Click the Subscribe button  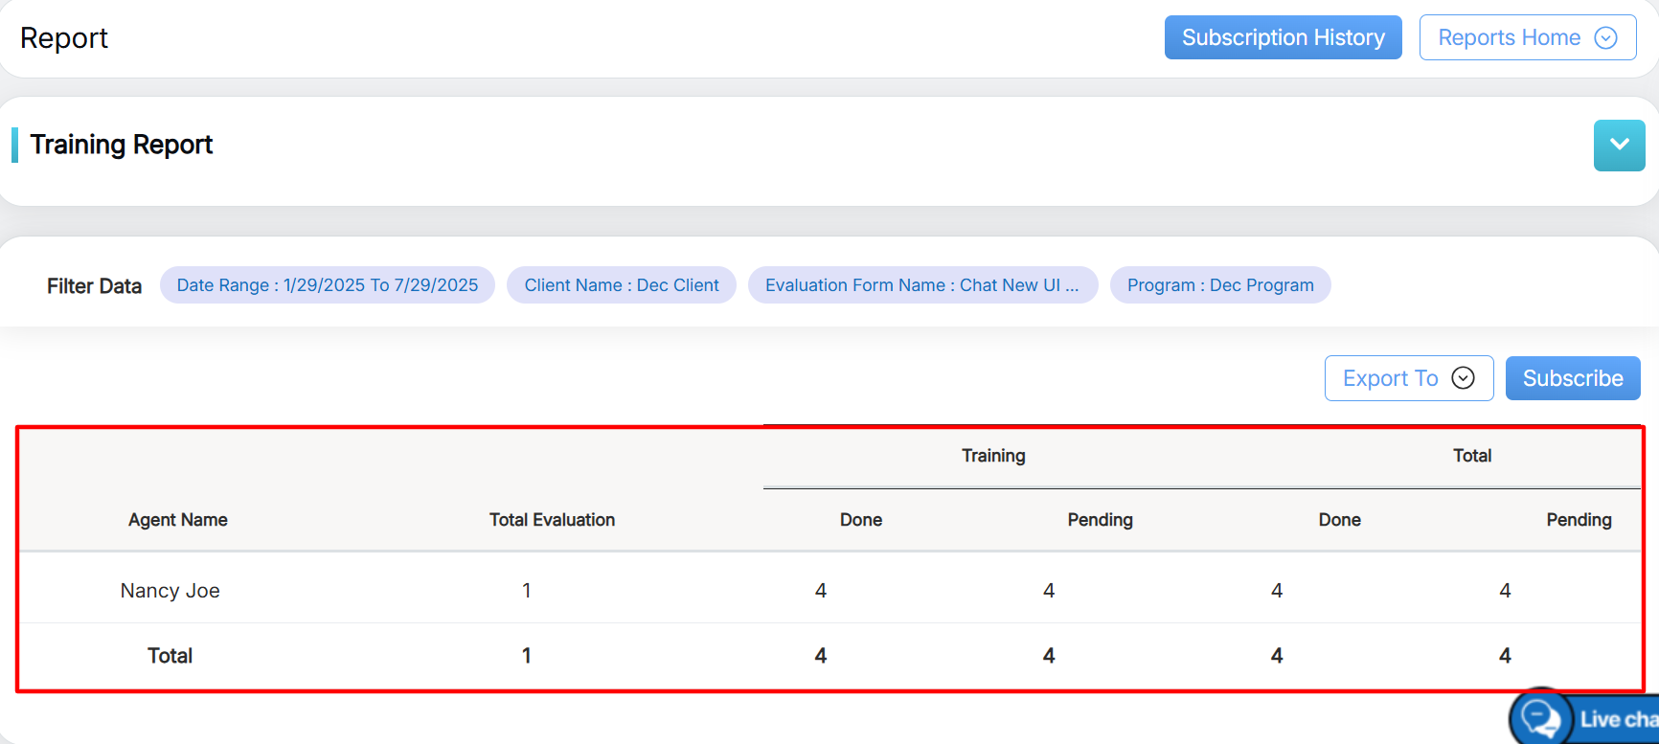point(1572,378)
